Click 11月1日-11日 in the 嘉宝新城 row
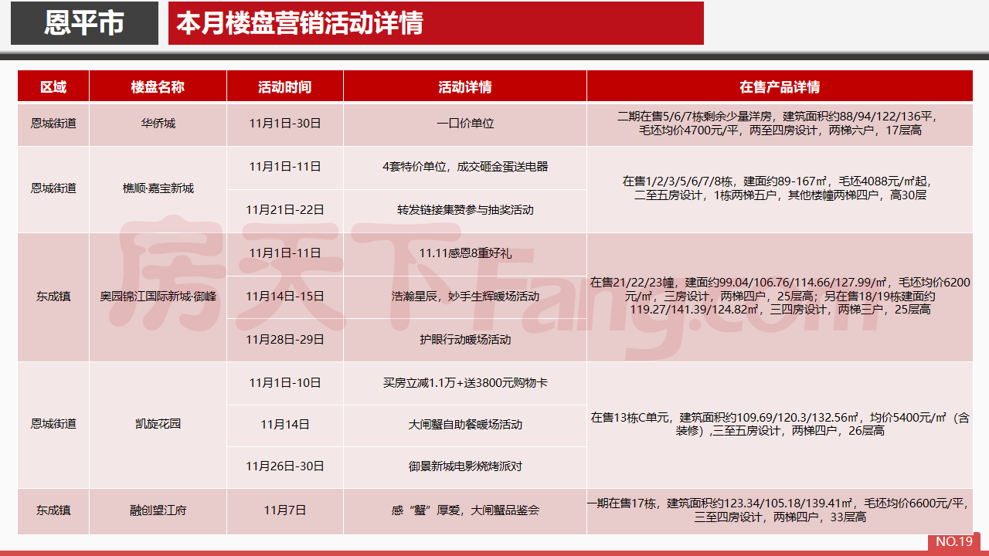Image resolution: width=989 pixels, height=556 pixels. [284, 167]
